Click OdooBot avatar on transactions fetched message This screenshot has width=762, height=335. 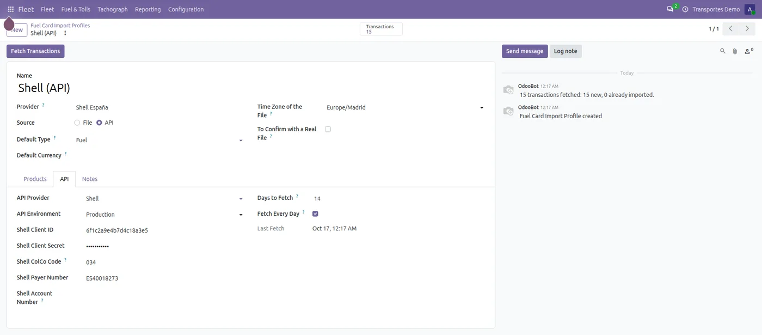click(x=508, y=90)
